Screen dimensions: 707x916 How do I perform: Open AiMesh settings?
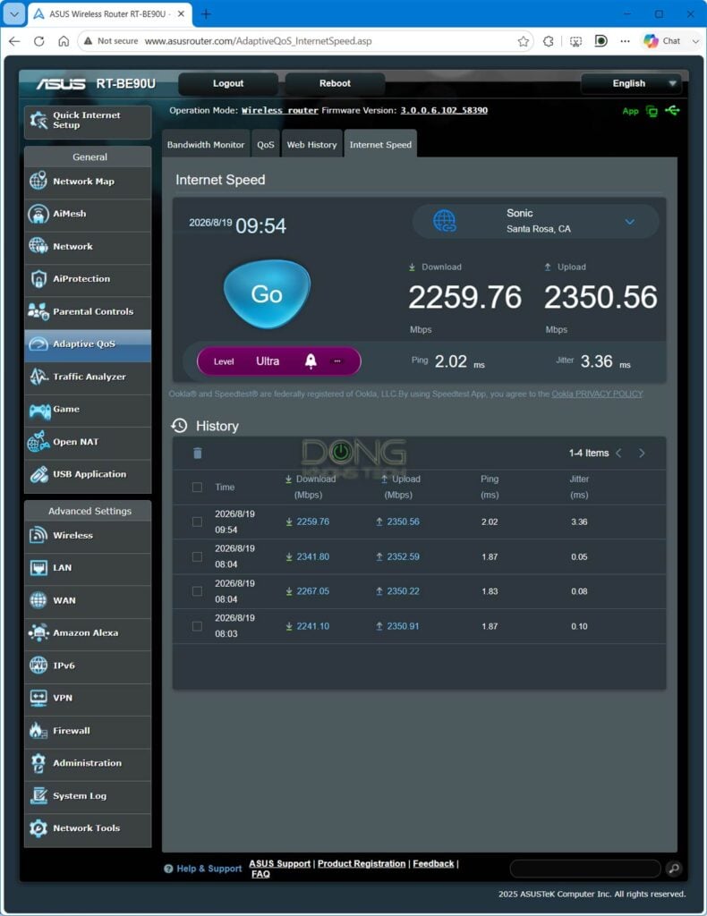click(x=88, y=214)
